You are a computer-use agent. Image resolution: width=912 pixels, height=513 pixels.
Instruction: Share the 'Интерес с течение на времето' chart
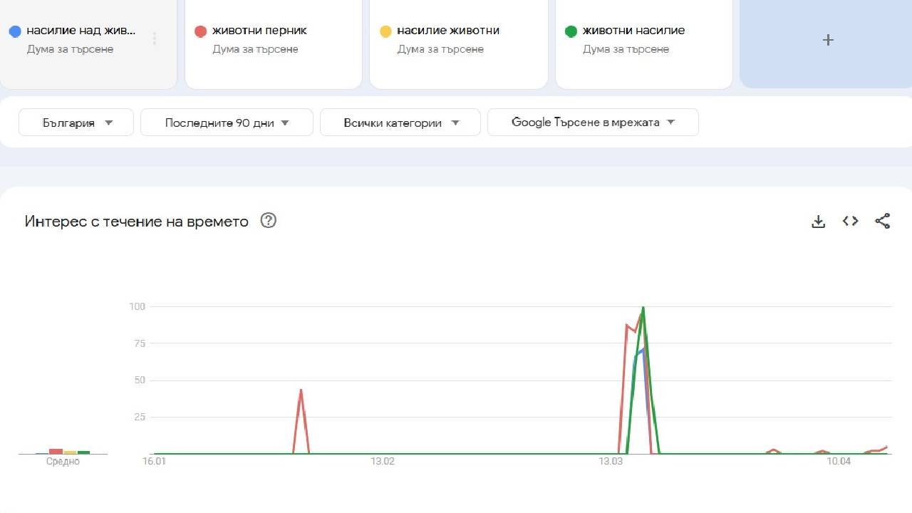[x=883, y=221]
